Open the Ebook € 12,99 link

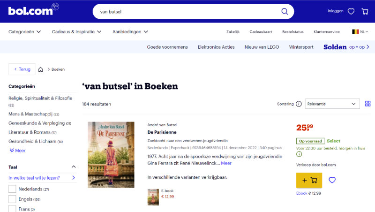click(308, 193)
